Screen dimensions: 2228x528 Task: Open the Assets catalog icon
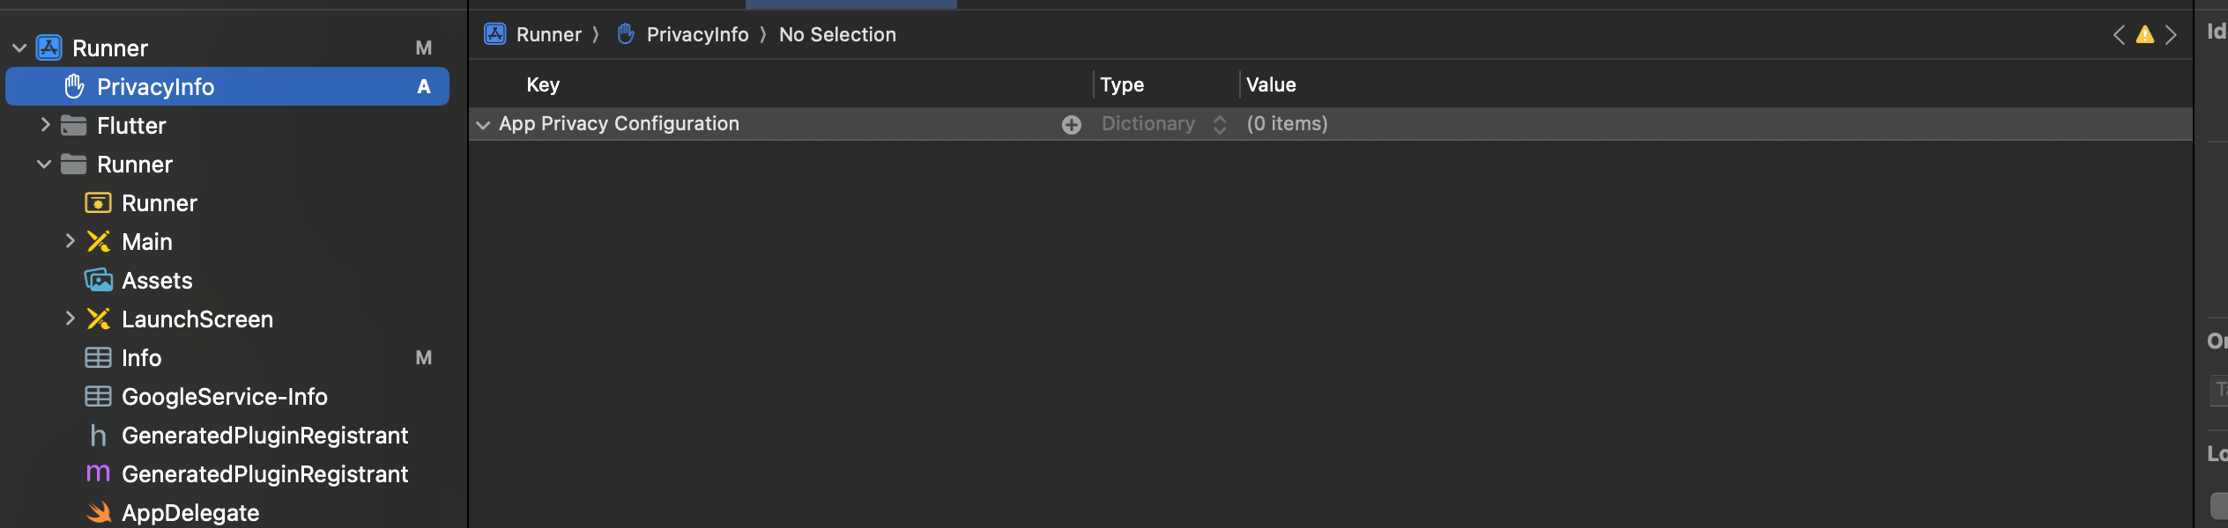99,280
